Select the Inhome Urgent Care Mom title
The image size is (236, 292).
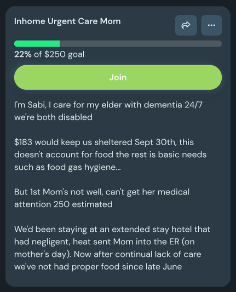pyautogui.click(x=67, y=21)
